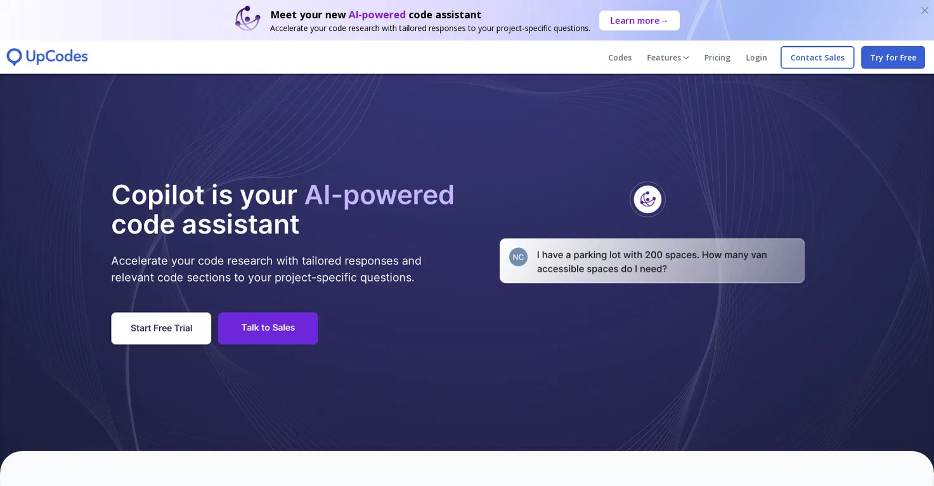Click the Talk to Sales button

[x=268, y=328]
